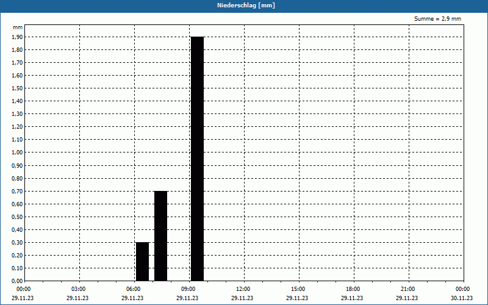Click the y-axis value '0,70'
Screen dimensions: 488x305
pyautogui.click(x=17, y=192)
